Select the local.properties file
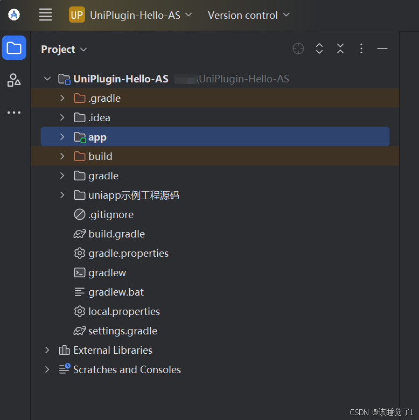The height and width of the screenshot is (420, 419). click(124, 312)
